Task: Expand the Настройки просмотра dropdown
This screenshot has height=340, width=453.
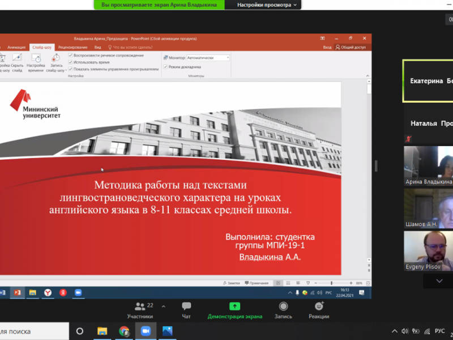Action: (264, 5)
